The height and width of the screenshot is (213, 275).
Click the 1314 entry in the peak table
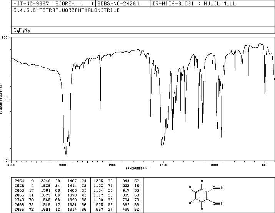72,209
